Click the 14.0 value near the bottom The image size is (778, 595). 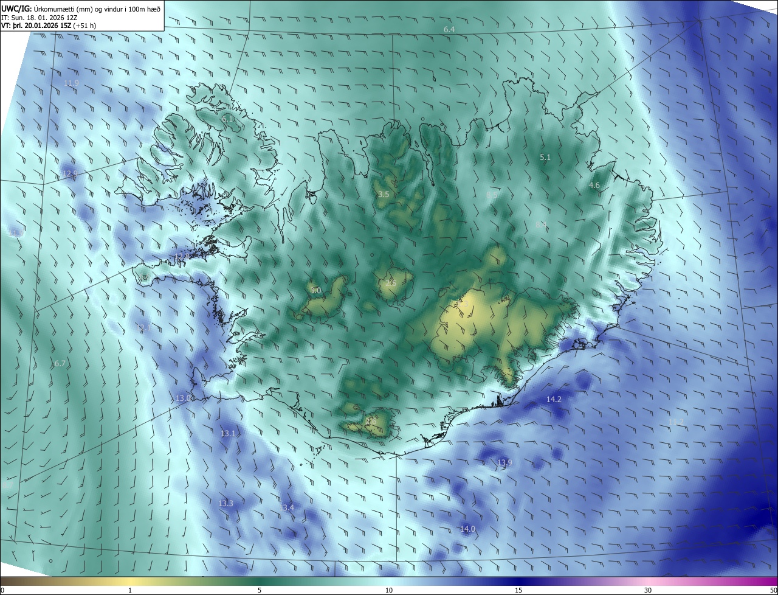point(467,529)
